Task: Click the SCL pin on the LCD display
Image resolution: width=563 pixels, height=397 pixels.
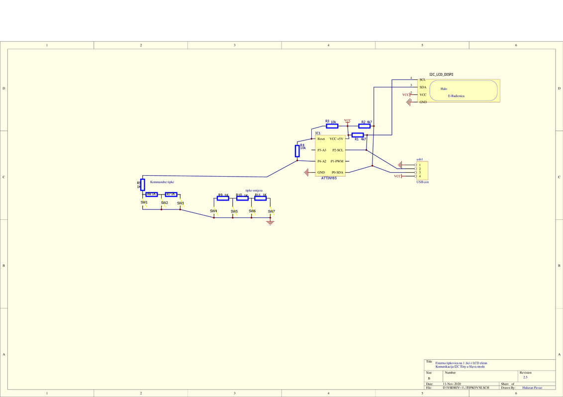Action: [423, 79]
